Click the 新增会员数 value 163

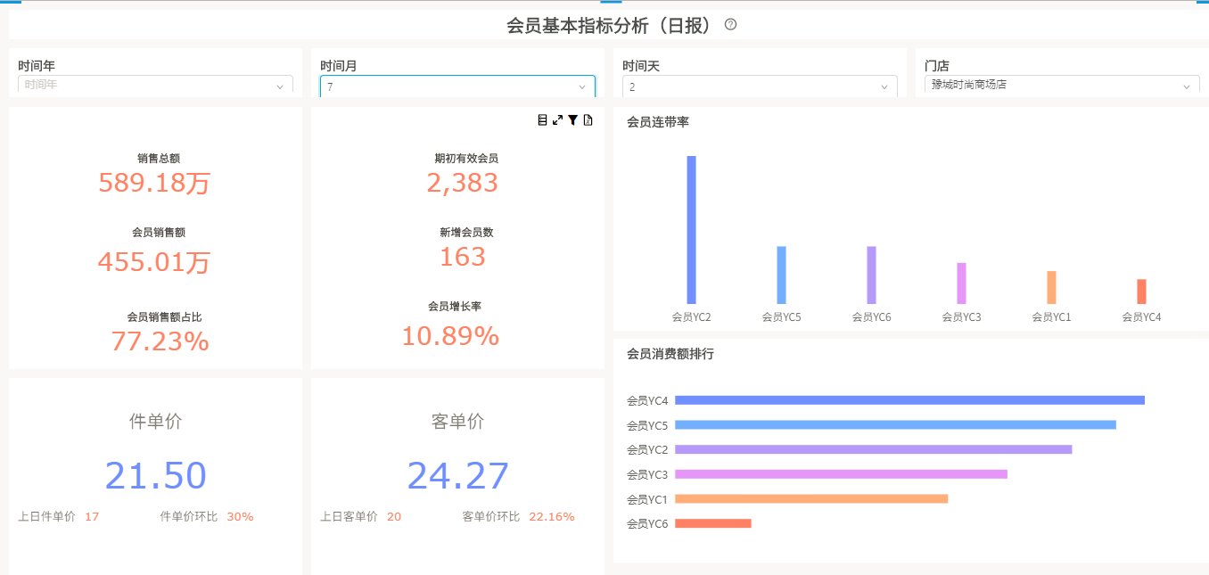coord(463,257)
